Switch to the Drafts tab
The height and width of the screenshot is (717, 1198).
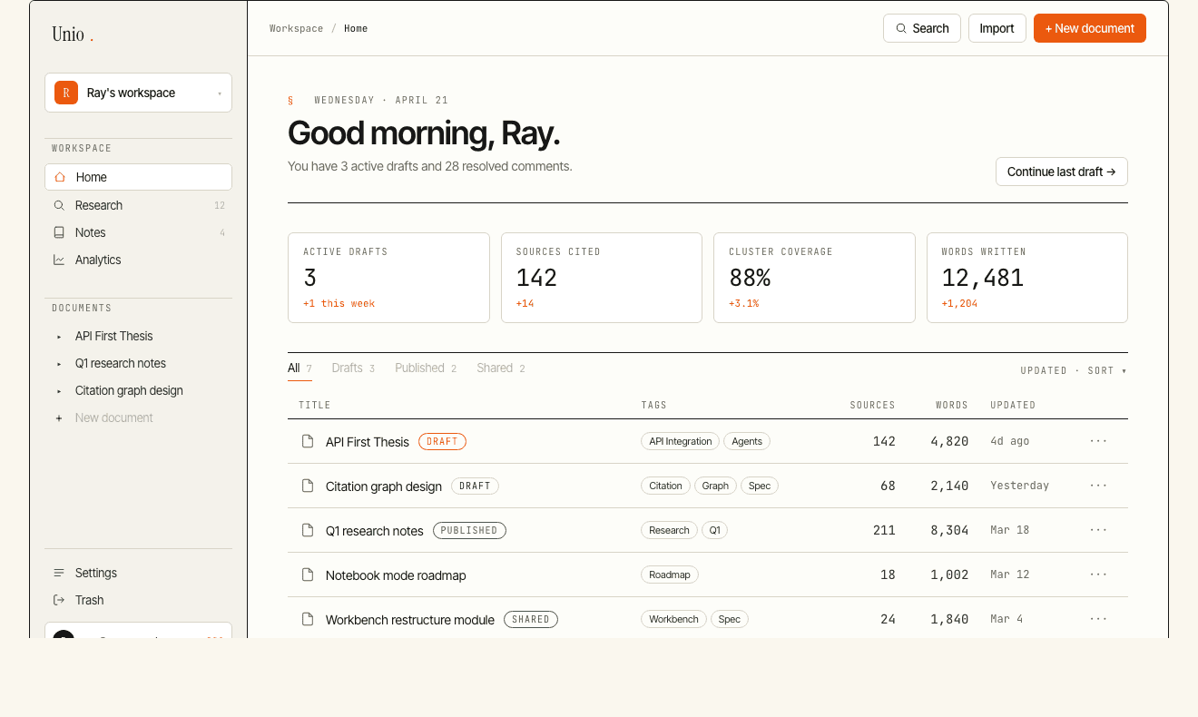point(353,368)
